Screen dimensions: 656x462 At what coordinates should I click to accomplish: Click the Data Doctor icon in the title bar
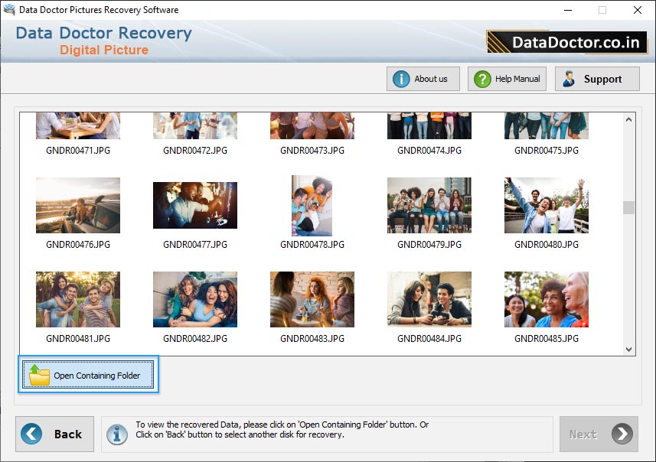click(8, 10)
